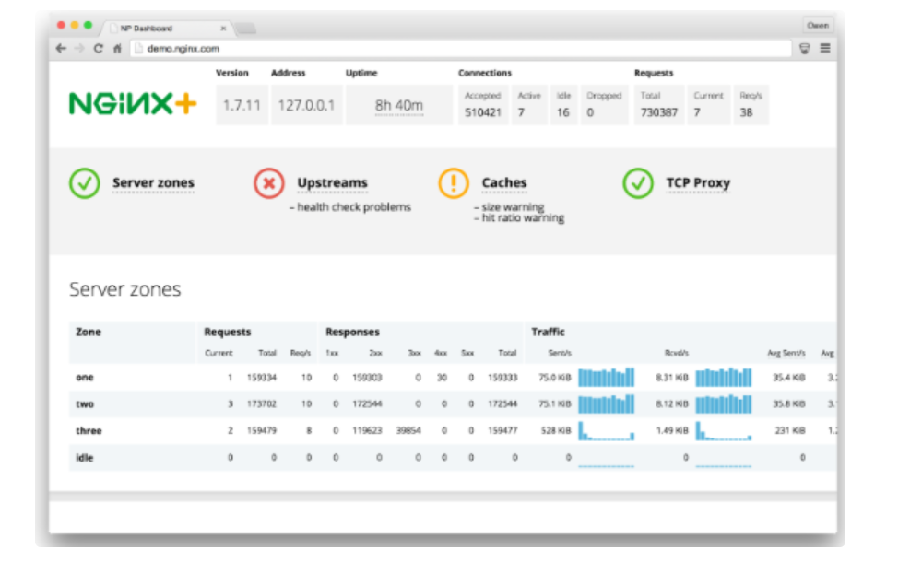Screen dimensions: 922x561
Task: Click the Server zones section heading
Action: tap(124, 289)
